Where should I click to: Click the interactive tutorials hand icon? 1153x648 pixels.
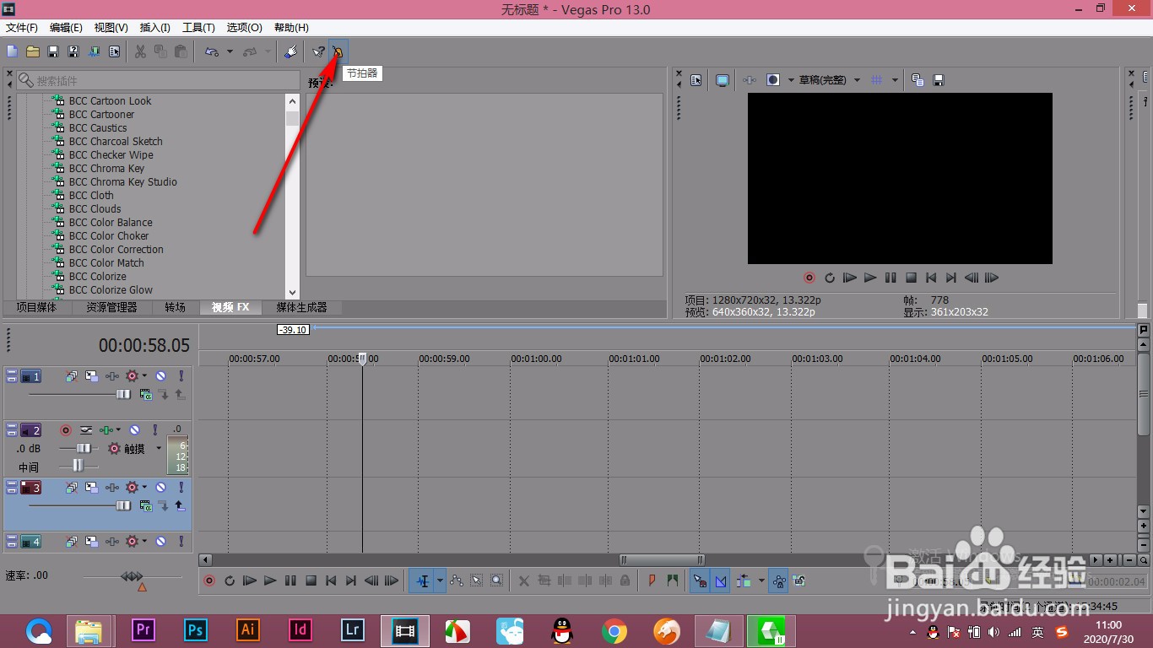(290, 51)
